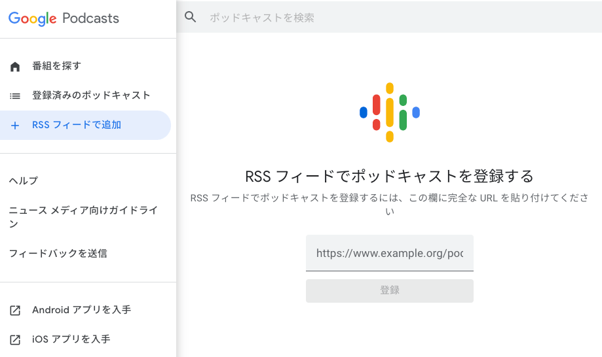This screenshot has width=602, height=357.
Task: Open the ヘルプ link
Action: click(x=24, y=180)
